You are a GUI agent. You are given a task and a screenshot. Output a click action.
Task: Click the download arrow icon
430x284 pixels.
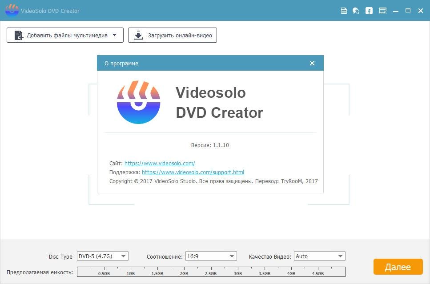pos(138,35)
